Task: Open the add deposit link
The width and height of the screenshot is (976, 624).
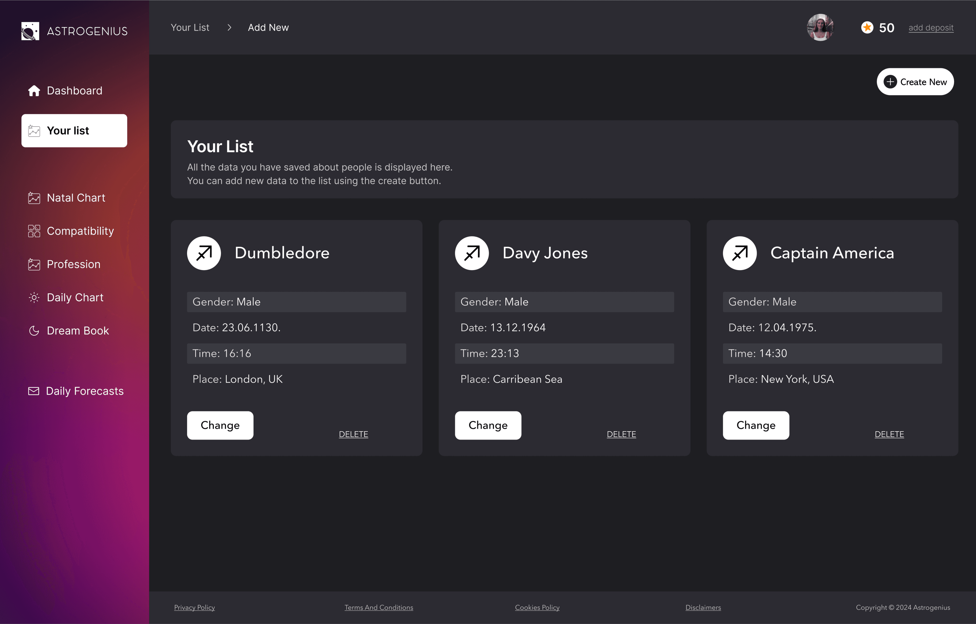Action: tap(931, 27)
